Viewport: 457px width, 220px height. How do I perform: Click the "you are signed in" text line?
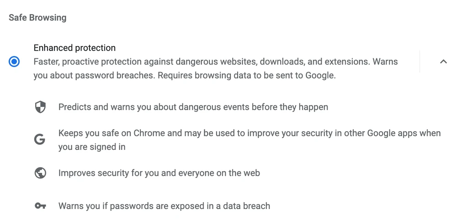[92, 147]
